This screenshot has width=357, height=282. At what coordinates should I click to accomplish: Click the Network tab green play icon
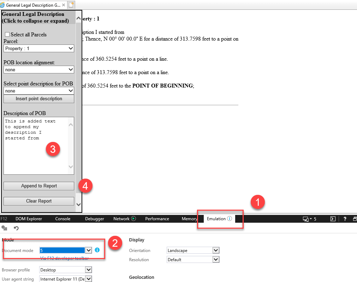133,219
